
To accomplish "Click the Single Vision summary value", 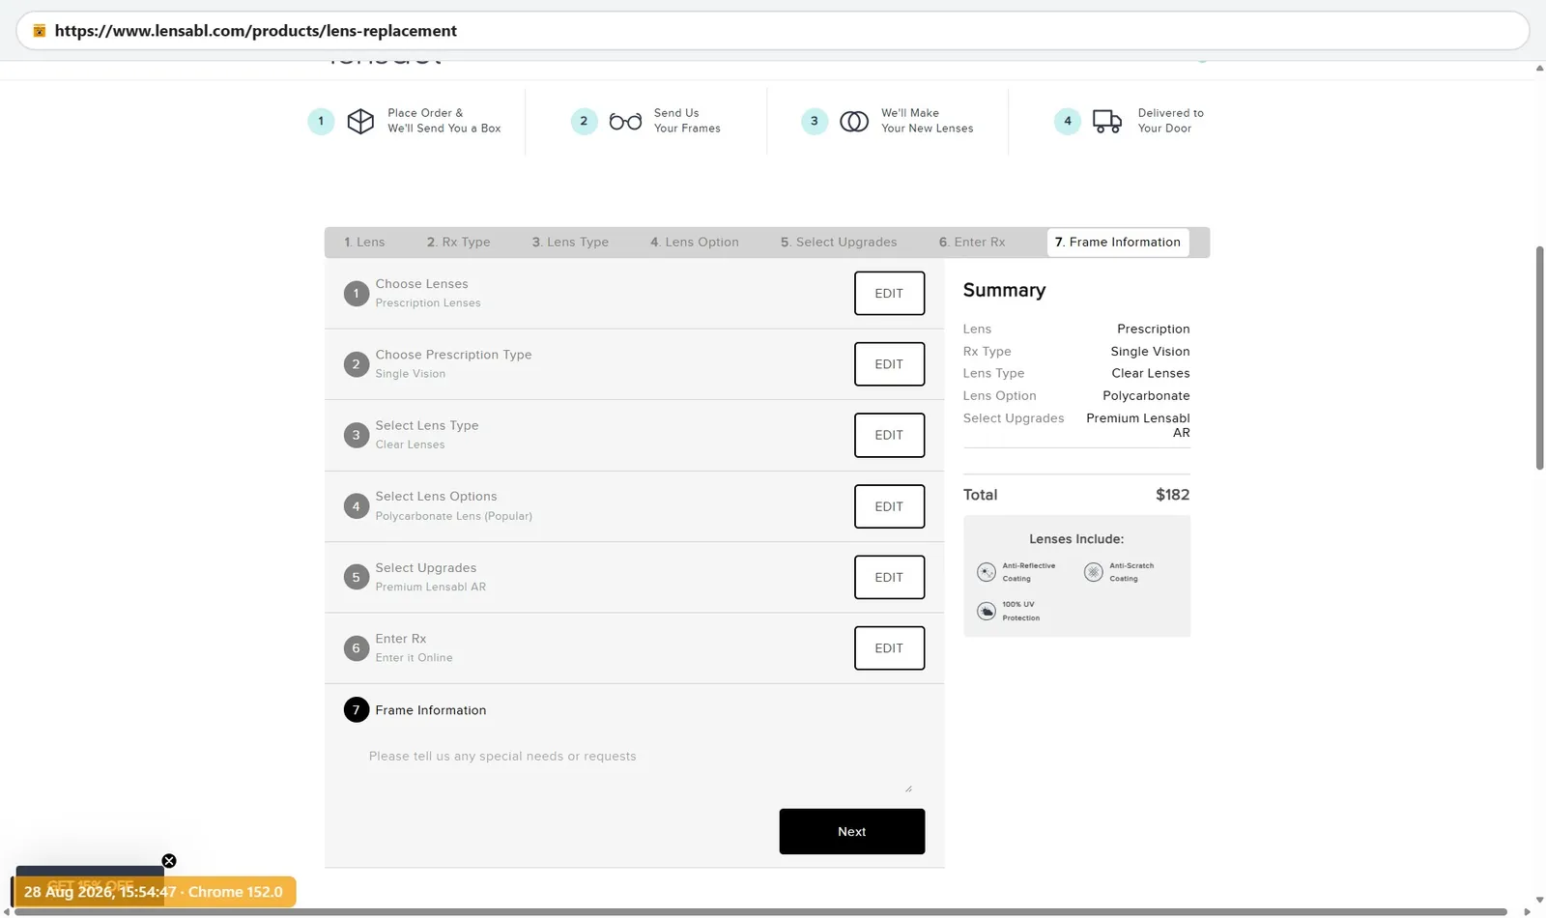I will (1150, 352).
